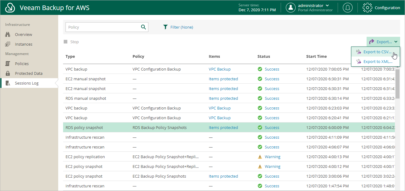Screen dimensions: 405x191
Task: Open Configuration via the gear icon
Action: click(368, 8)
